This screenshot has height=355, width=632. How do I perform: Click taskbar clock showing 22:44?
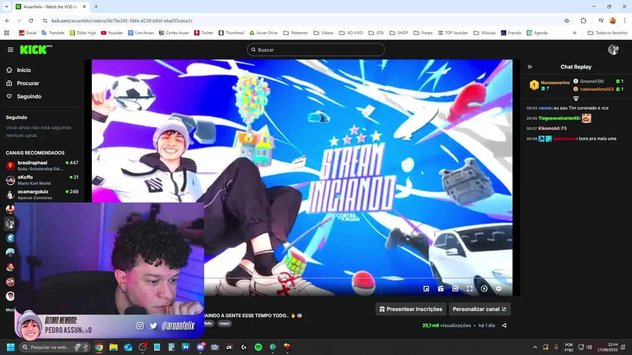(x=608, y=347)
